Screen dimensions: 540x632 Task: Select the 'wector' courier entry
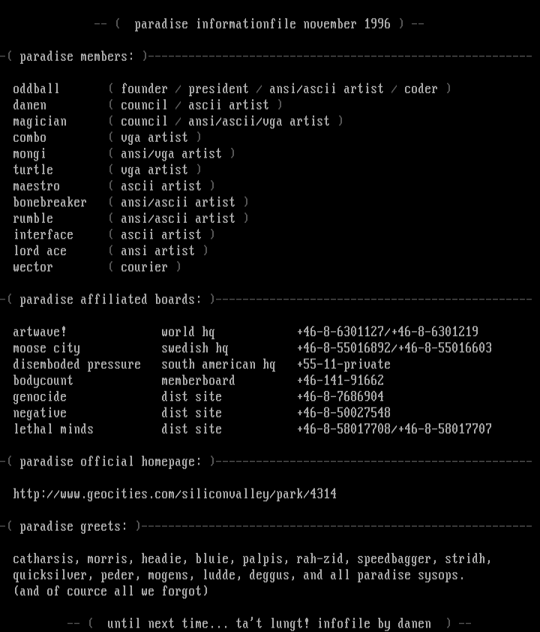[x=33, y=267]
